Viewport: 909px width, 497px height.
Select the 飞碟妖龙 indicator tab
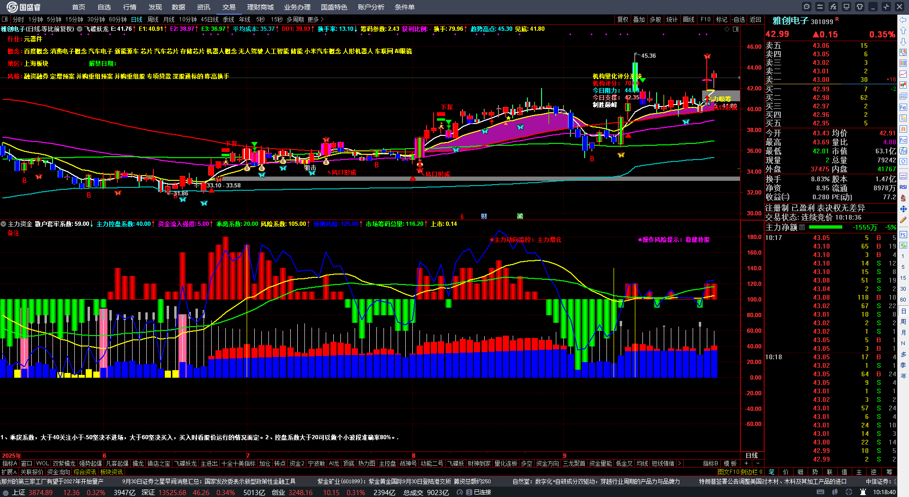[185, 463]
